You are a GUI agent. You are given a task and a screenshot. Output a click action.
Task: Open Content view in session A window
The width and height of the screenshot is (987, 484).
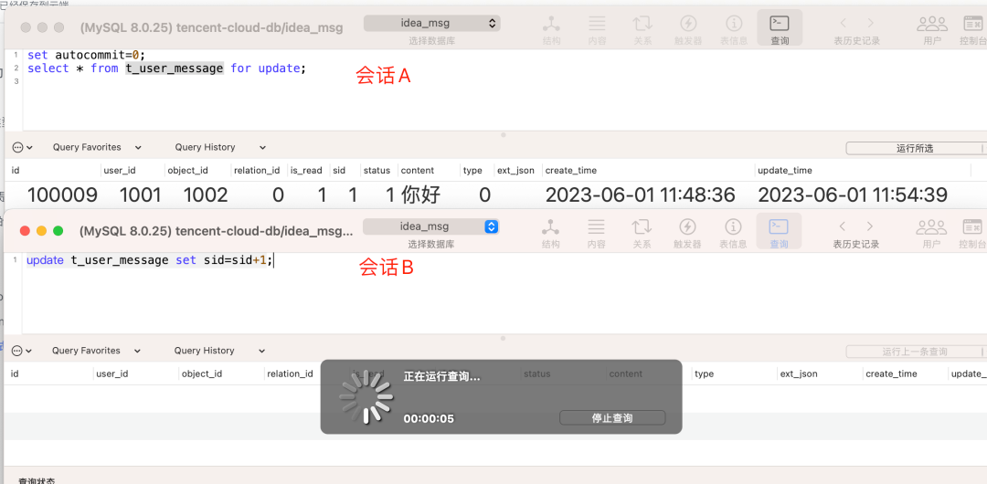pyautogui.click(x=597, y=29)
